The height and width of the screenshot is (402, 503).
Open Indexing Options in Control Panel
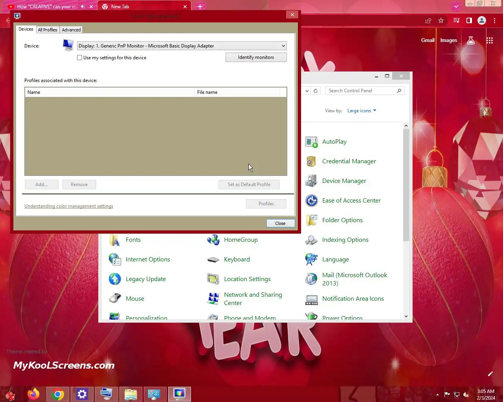click(x=337, y=240)
